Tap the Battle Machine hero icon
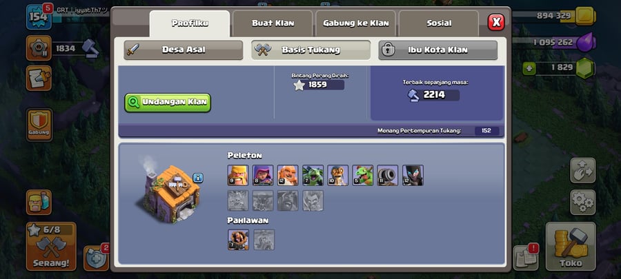621x279 pixels. [x=239, y=240]
